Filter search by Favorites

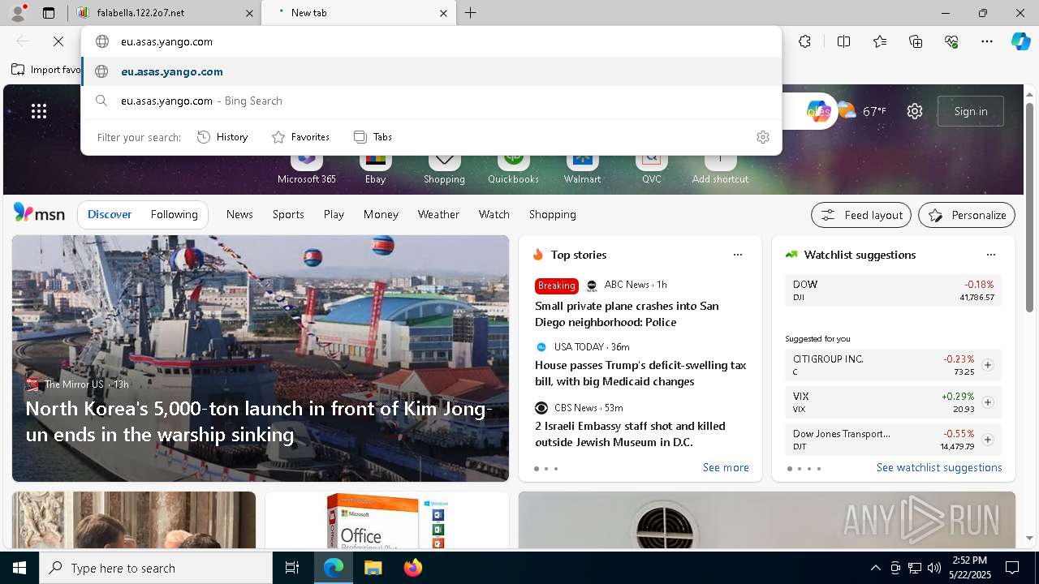tap(300, 137)
